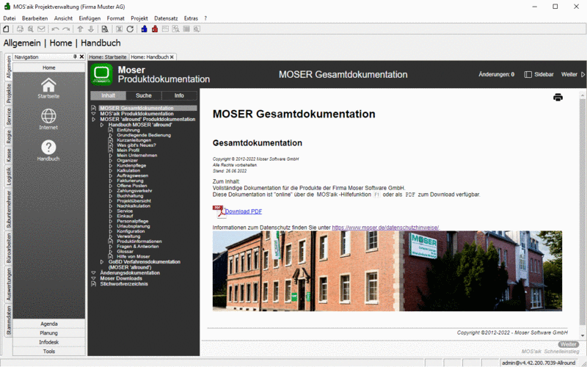
Task: Click the scrollbar down arrow
Action: point(583,335)
